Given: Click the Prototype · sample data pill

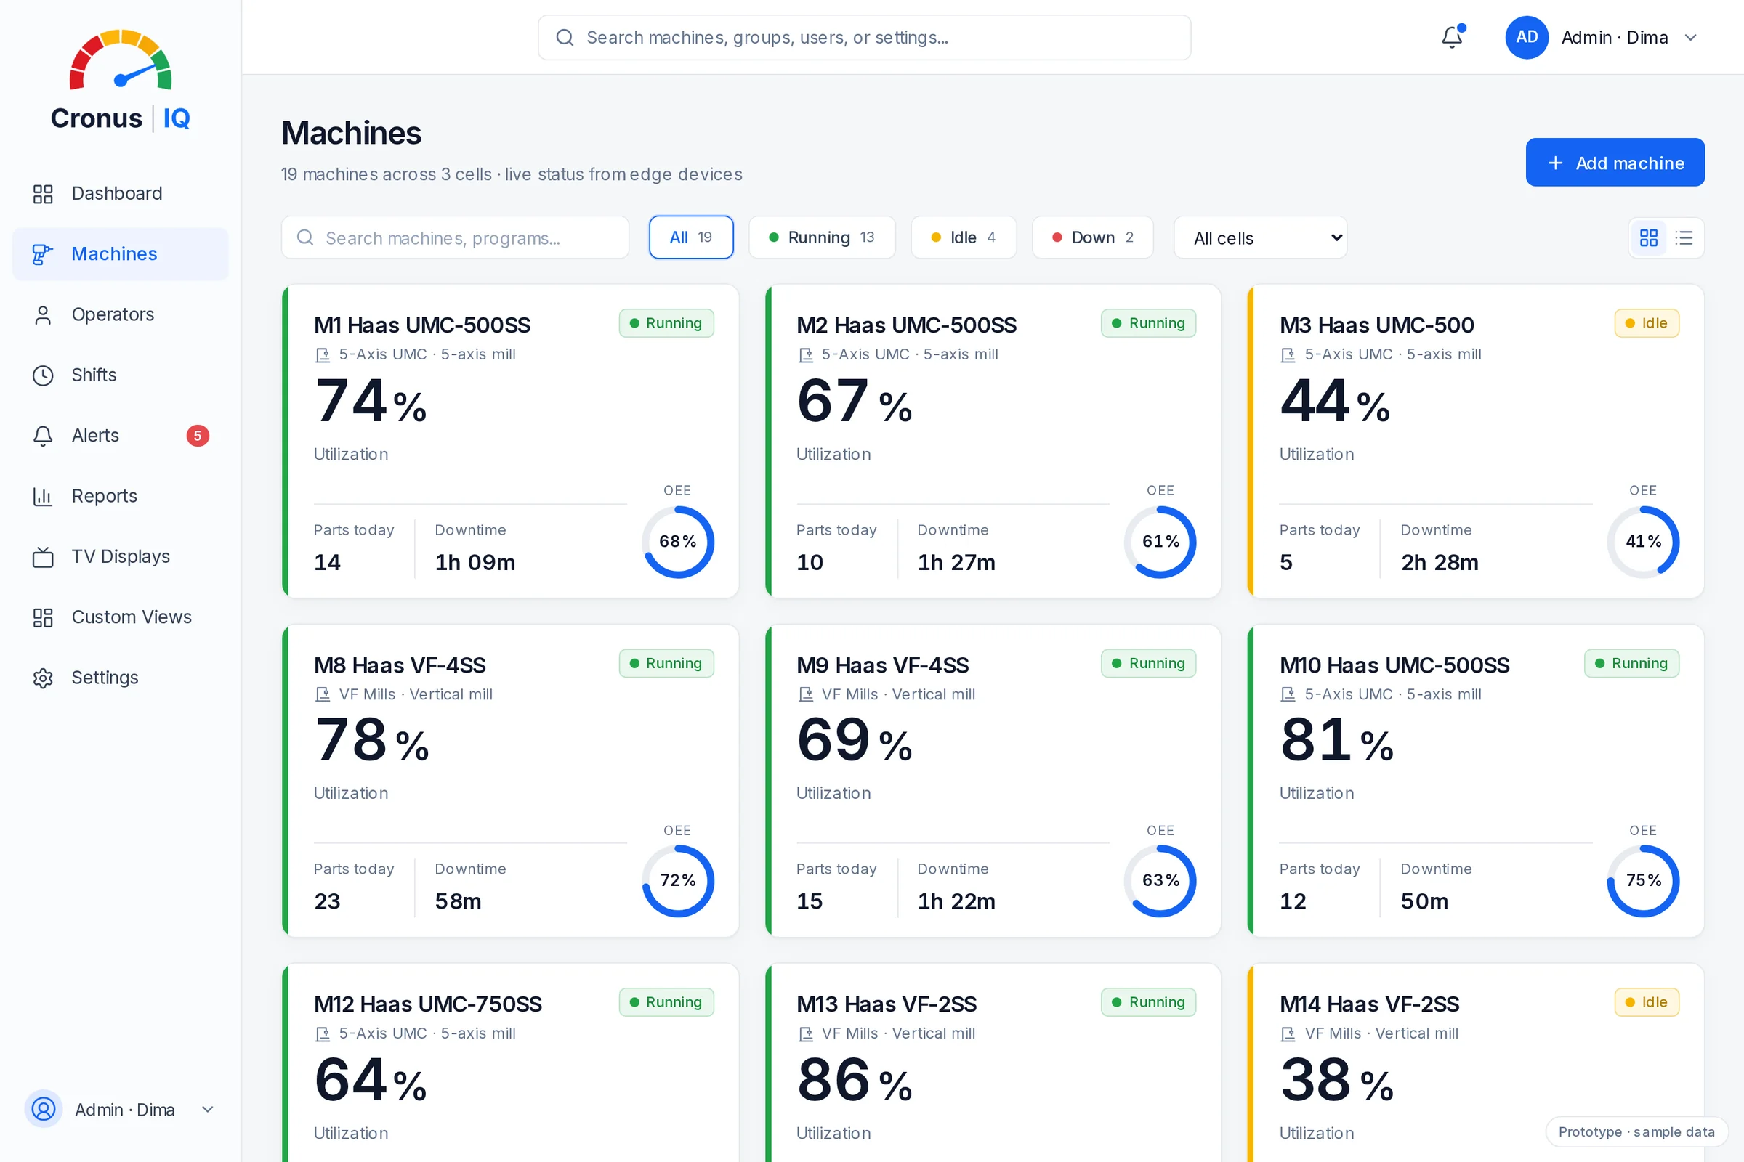Looking at the screenshot, I should click(1636, 1131).
